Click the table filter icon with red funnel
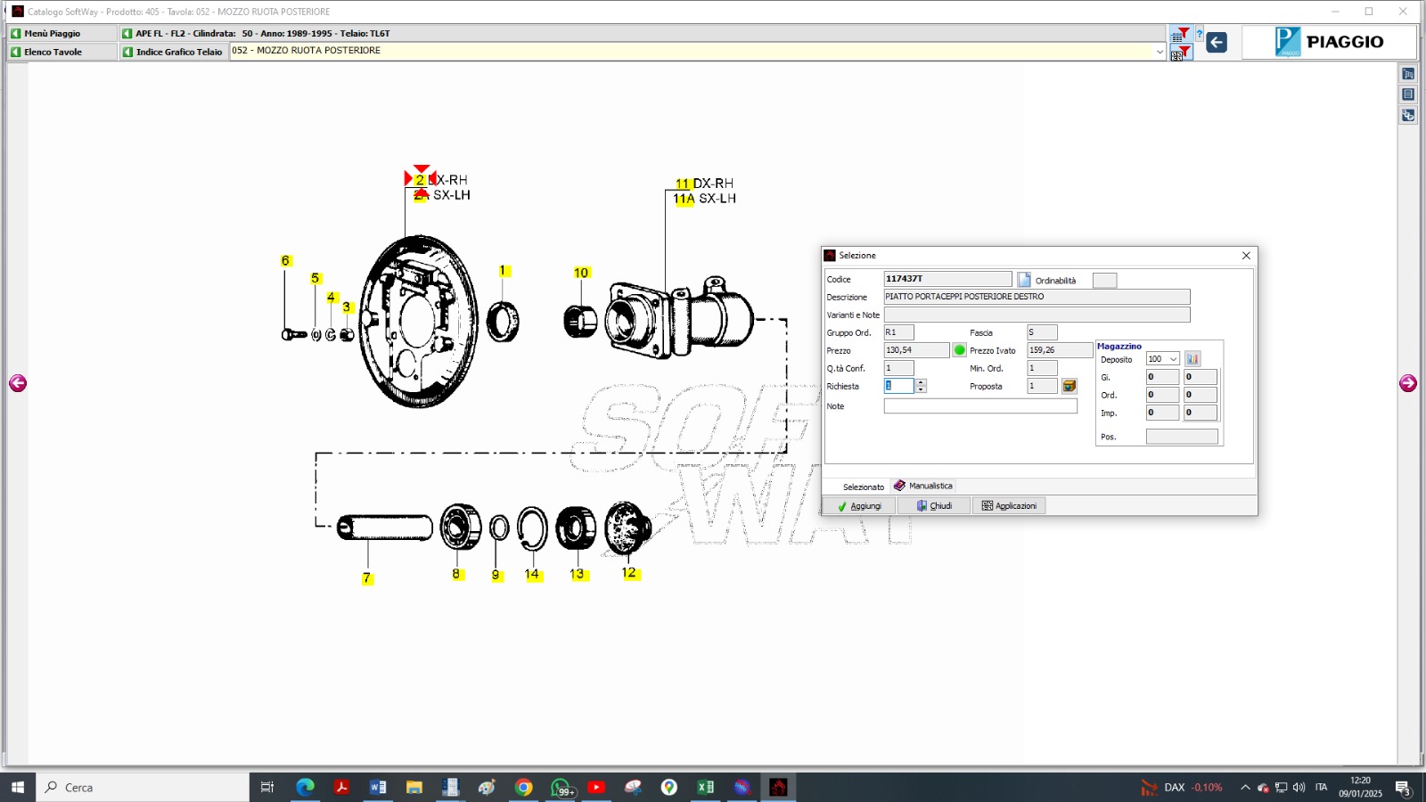The width and height of the screenshot is (1426, 802). point(1180,35)
